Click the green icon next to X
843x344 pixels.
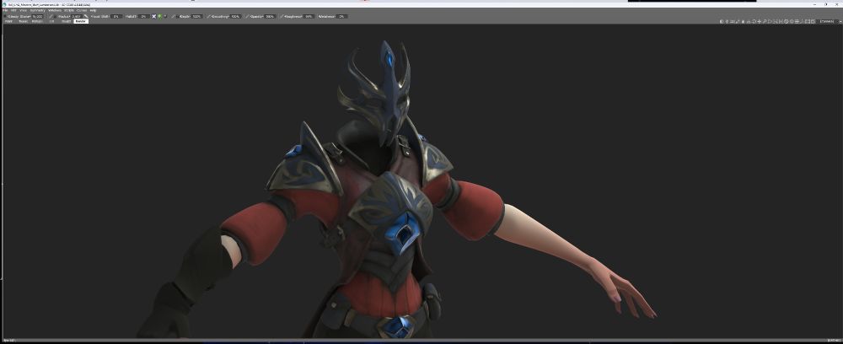point(159,16)
